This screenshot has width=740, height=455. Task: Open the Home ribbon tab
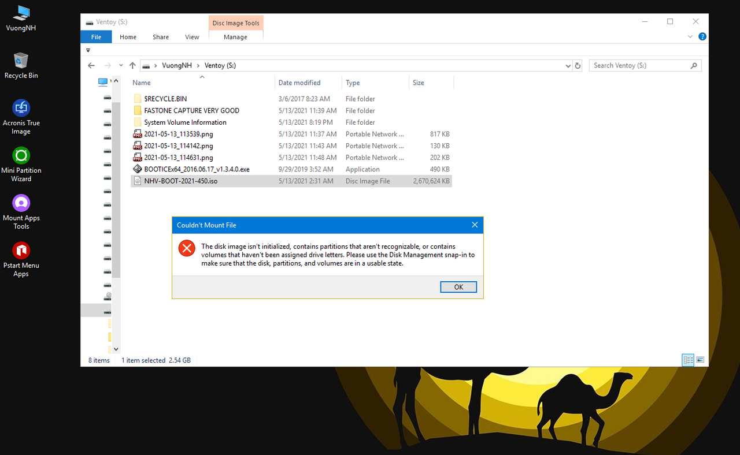[x=128, y=37]
